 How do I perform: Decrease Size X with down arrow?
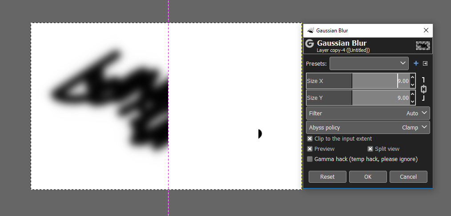(412, 84)
